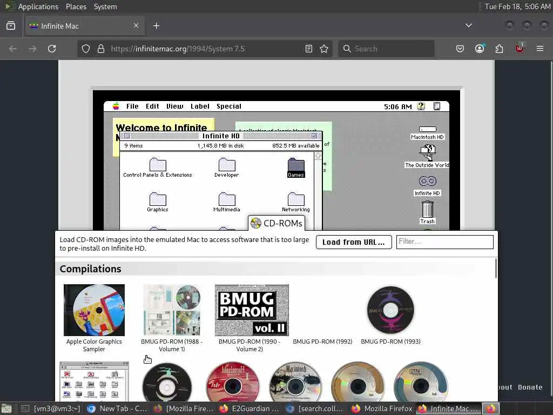Image resolution: width=553 pixels, height=415 pixels.
Task: Switch to E2Guardian taskbar window
Action: point(249,409)
